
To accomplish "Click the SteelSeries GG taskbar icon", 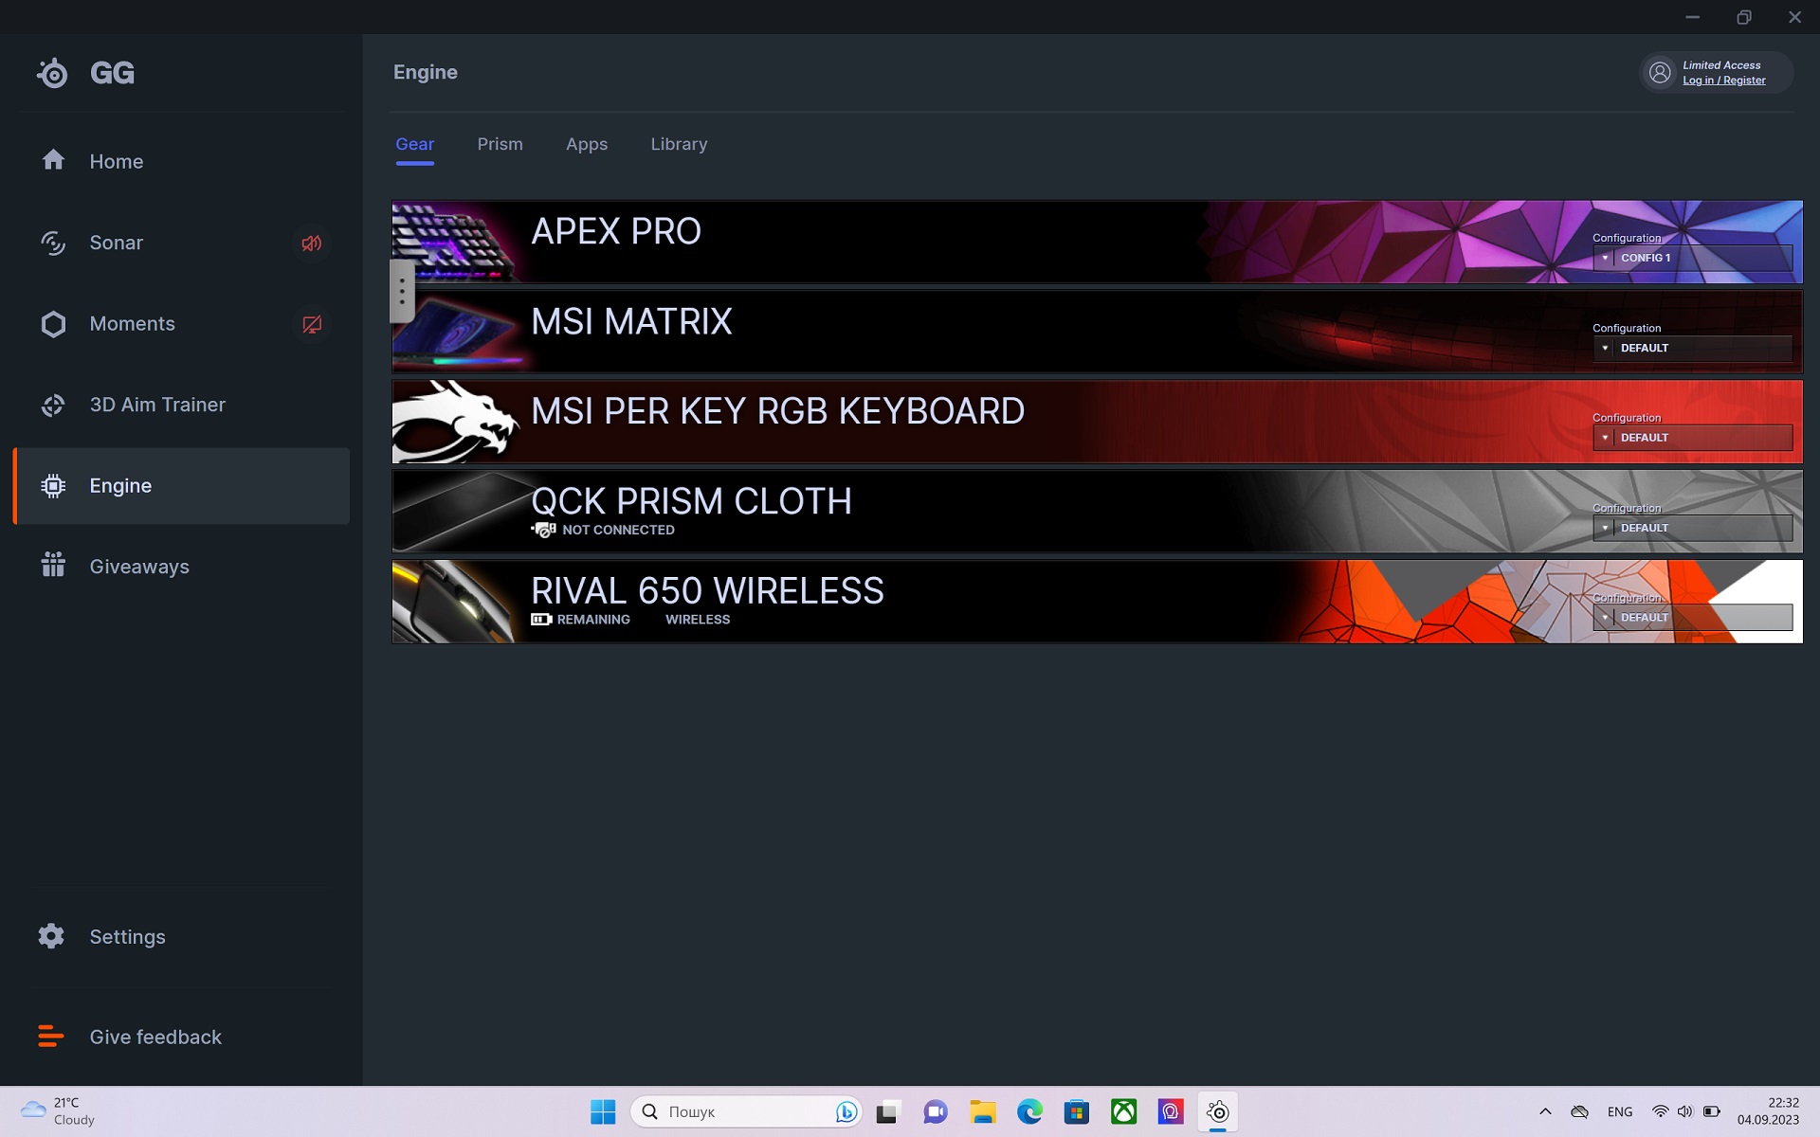I will (1218, 1111).
